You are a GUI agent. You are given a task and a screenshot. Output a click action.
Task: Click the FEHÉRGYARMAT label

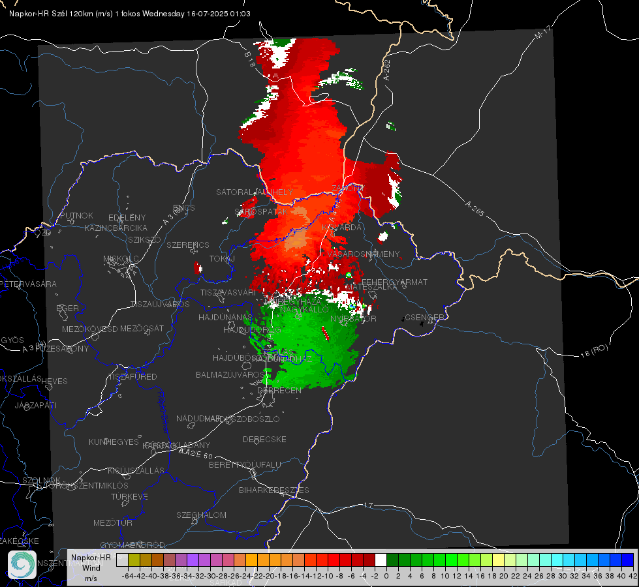coord(394,282)
